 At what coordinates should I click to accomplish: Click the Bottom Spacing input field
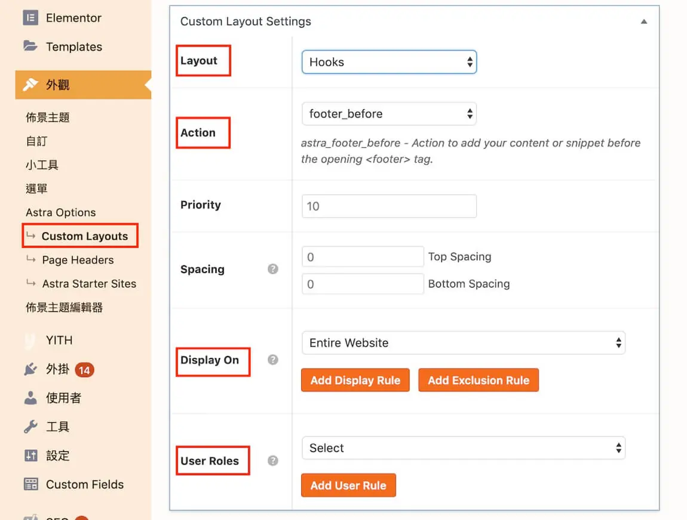(x=363, y=284)
